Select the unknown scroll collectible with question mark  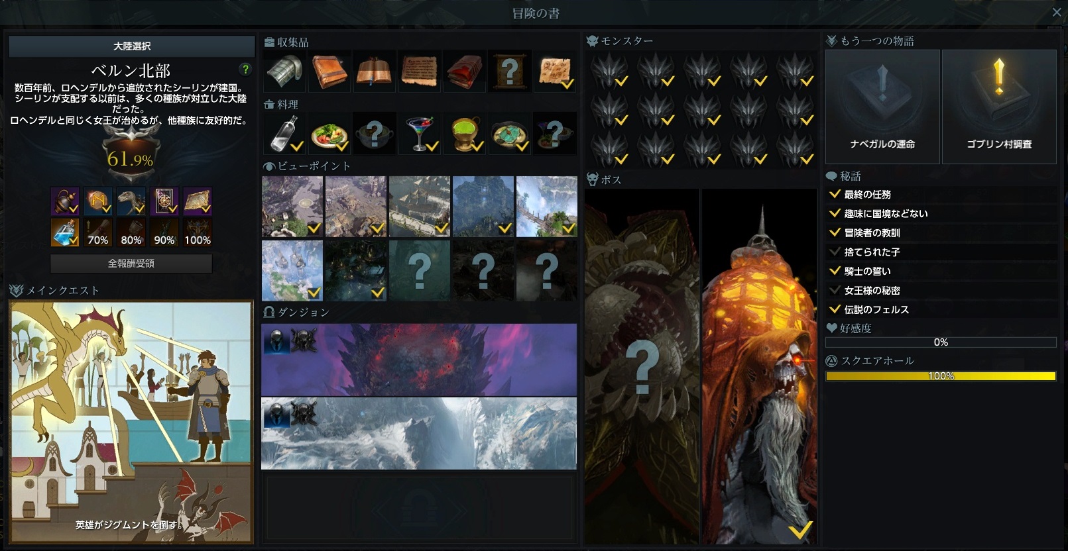click(510, 72)
